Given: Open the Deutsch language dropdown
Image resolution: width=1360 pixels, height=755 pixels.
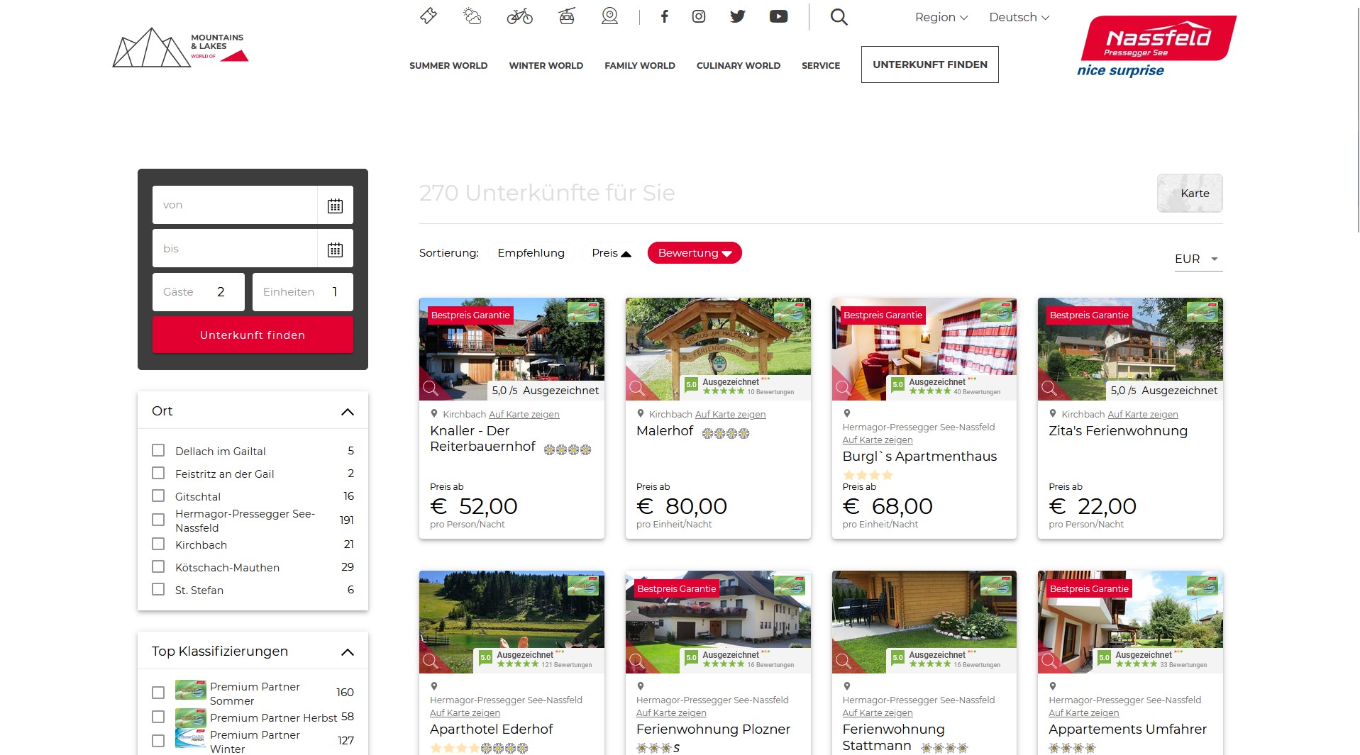Looking at the screenshot, I should [1019, 17].
